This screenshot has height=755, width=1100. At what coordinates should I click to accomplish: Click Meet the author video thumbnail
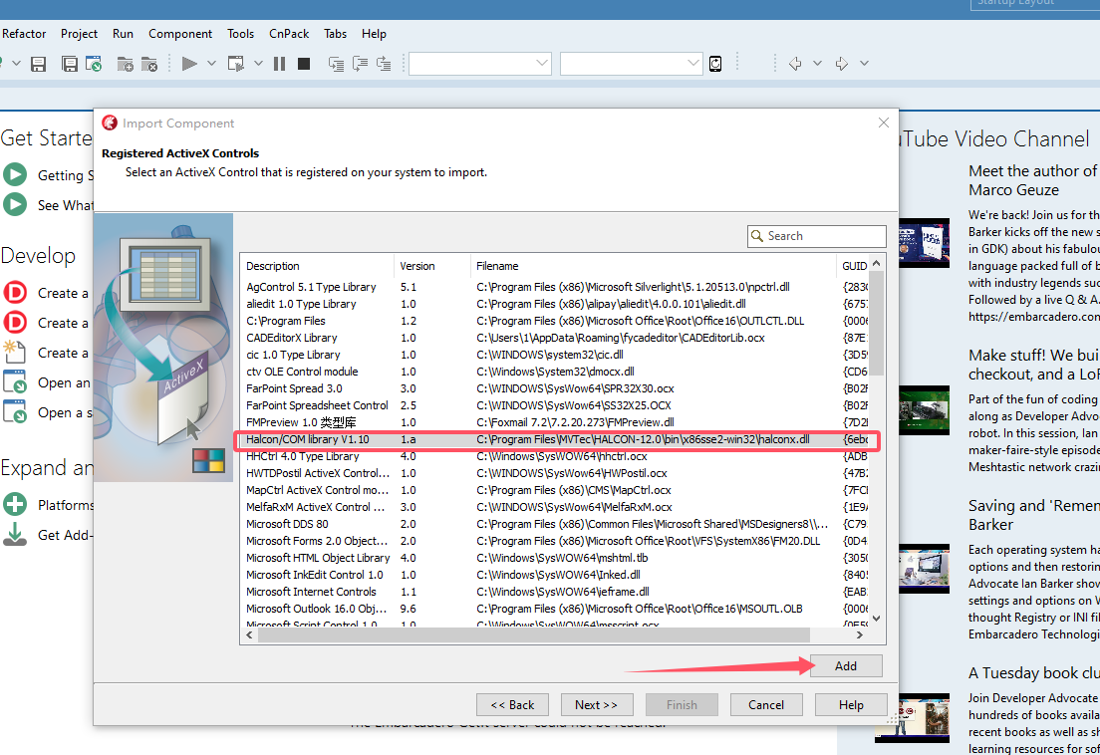pos(925,243)
